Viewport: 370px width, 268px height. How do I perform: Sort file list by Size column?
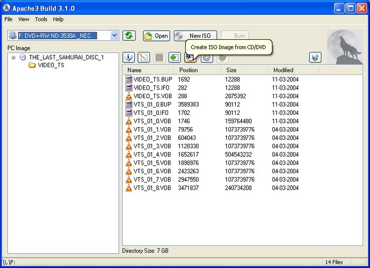[x=245, y=70]
